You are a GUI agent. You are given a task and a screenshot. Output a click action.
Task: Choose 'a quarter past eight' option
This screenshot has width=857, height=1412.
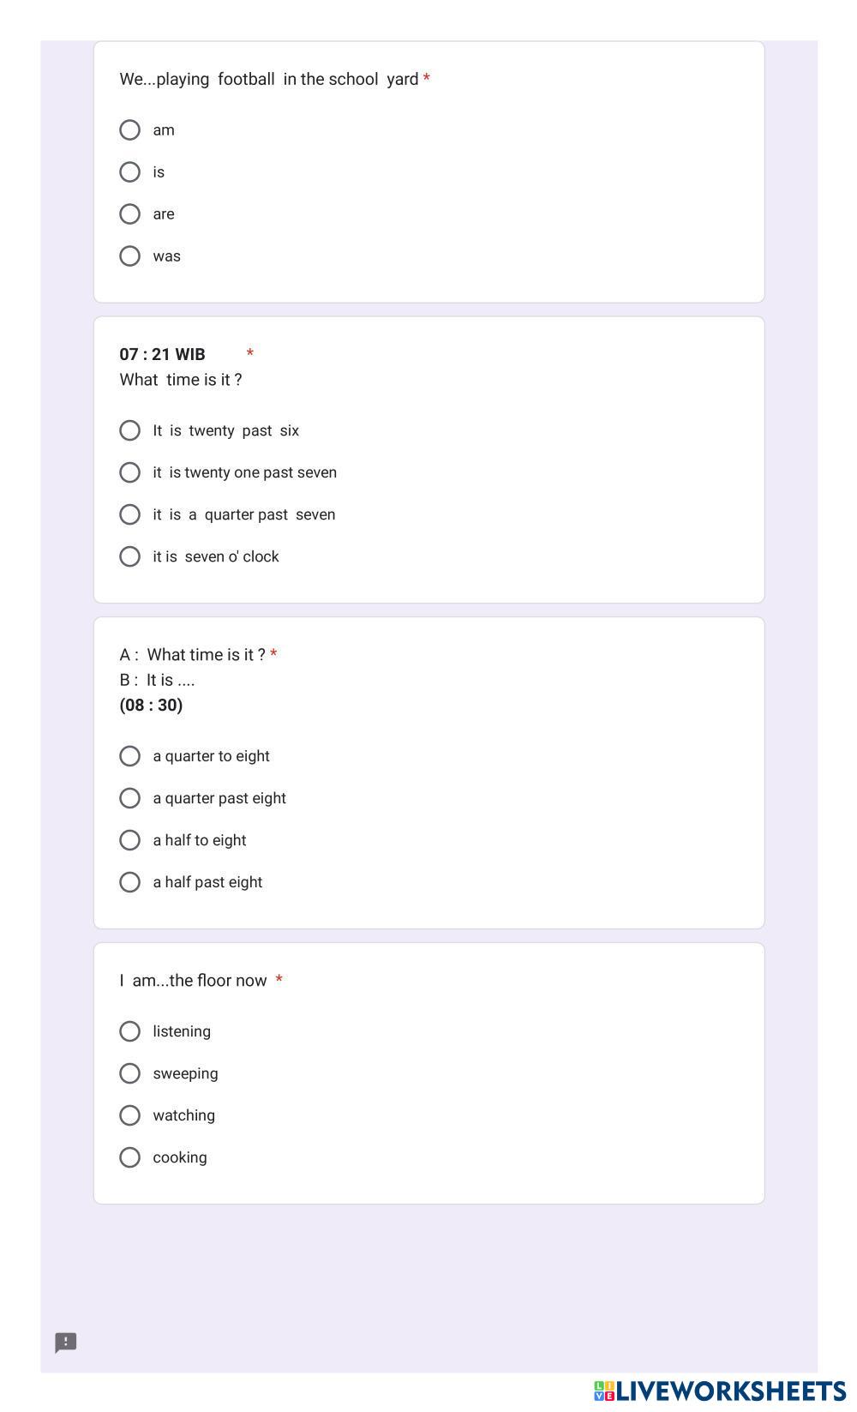tap(129, 798)
